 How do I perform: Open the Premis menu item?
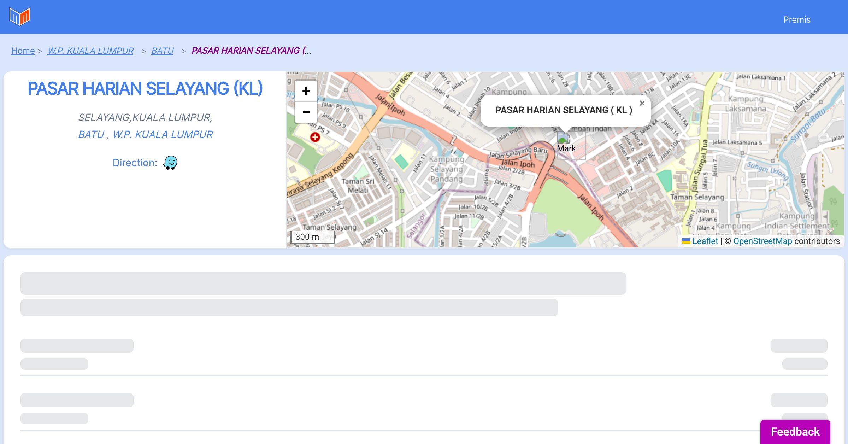[797, 20]
